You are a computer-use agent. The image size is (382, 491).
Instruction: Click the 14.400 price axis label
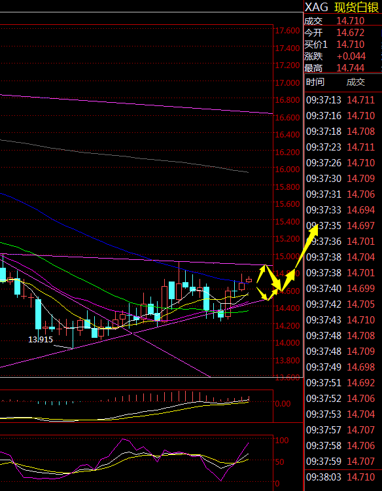287,308
